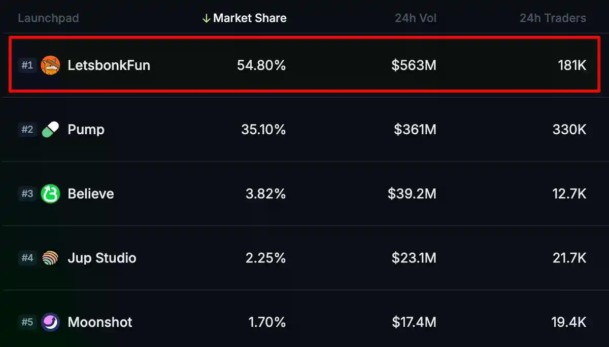Sort by Market Share column header
The width and height of the screenshot is (609, 347).
(250, 19)
